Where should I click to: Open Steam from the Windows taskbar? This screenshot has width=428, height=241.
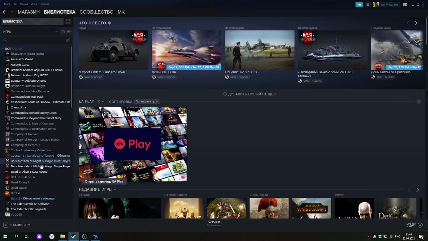pos(74,236)
